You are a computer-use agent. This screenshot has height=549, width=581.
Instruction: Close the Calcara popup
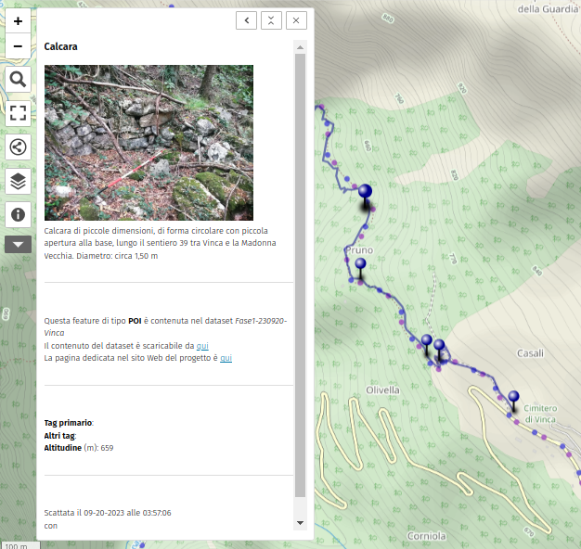coord(296,20)
